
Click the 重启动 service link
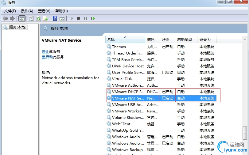click(x=47, y=57)
